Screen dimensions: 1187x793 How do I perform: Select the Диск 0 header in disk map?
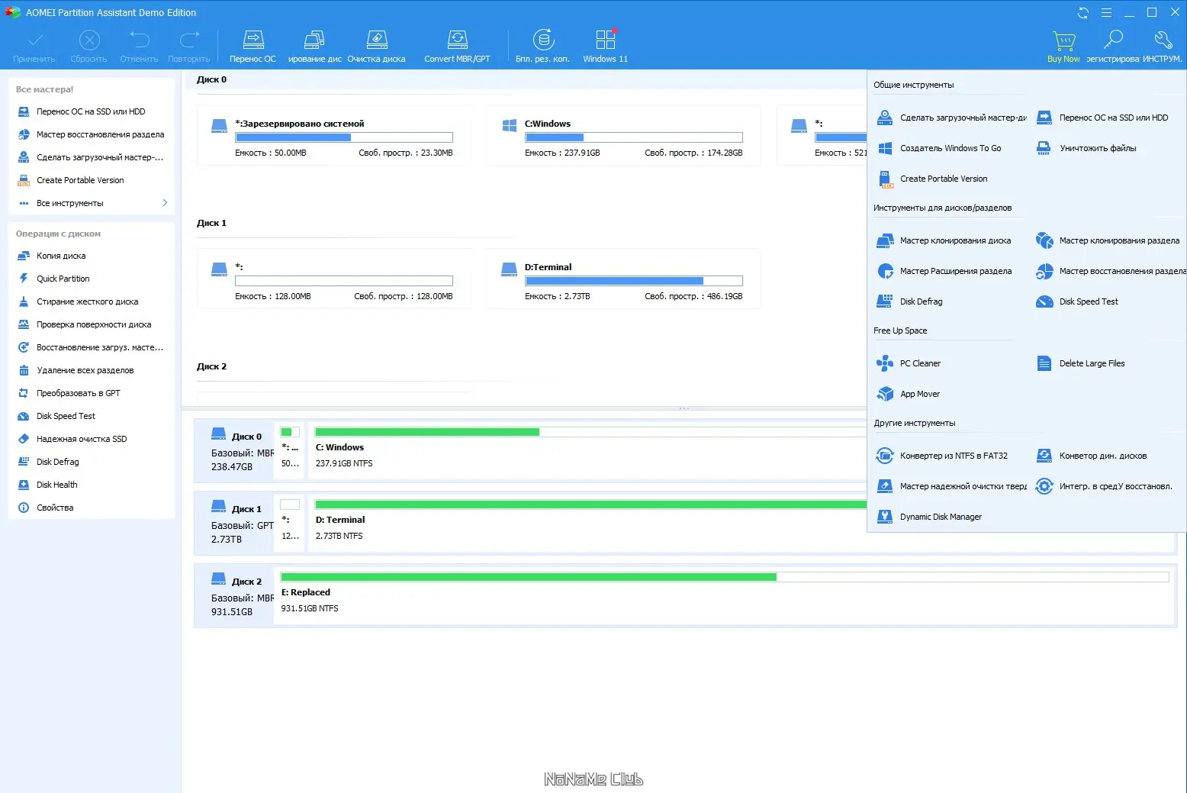[233, 451]
